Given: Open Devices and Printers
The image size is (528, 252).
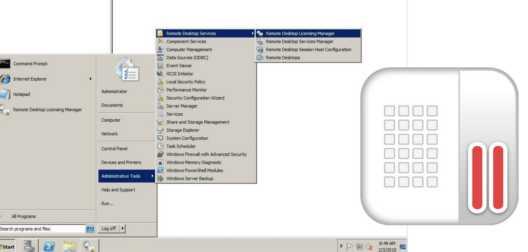Looking at the screenshot, I should (x=121, y=163).
